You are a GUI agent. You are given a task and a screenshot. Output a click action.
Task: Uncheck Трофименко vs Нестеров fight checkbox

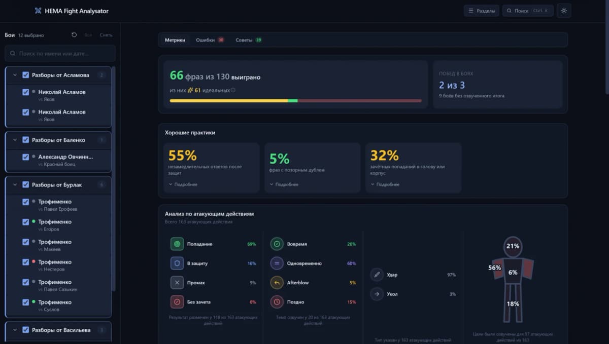26,262
